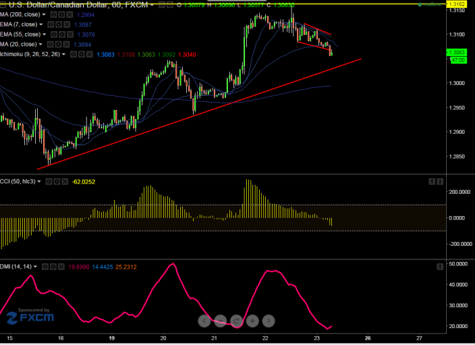Image resolution: width=475 pixels, height=345 pixels.
Task: Remove the CCI (50, hlc3) indicator with X
Action: tap(65, 182)
